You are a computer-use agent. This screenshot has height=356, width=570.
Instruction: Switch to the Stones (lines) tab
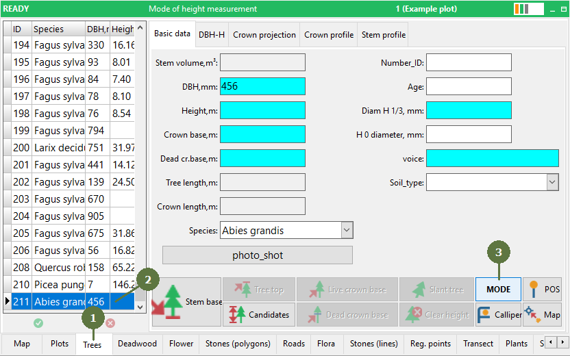click(373, 344)
